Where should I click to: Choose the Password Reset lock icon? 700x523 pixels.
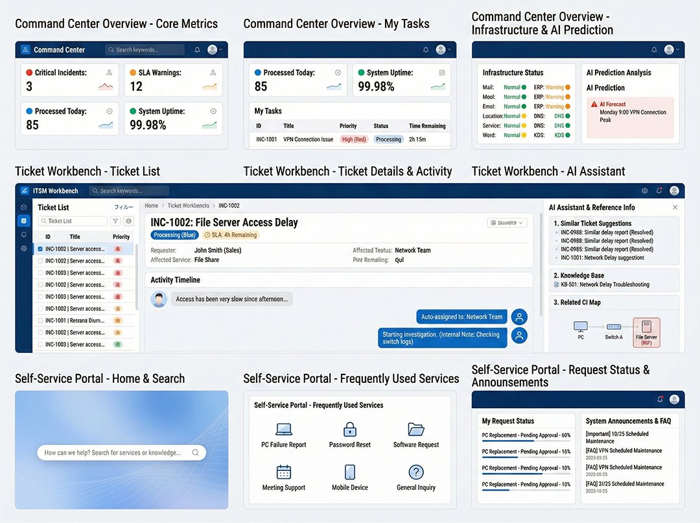pyautogui.click(x=350, y=429)
